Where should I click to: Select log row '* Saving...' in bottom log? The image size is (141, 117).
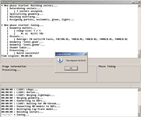tap(15, 115)
